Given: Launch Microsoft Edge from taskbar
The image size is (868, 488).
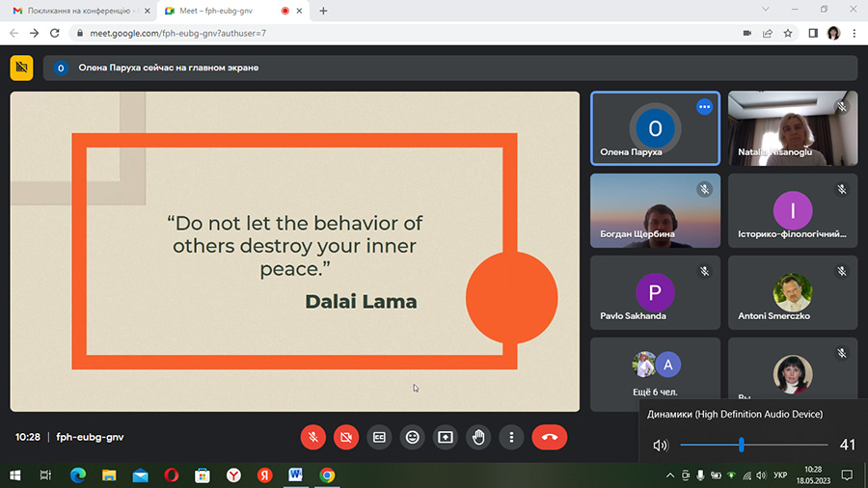Looking at the screenshot, I should pos(78,475).
